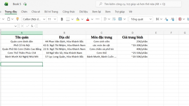Viewport: 189px width, 106px height.
Task: Select the Tên quán header cell
Action: [x=22, y=37]
